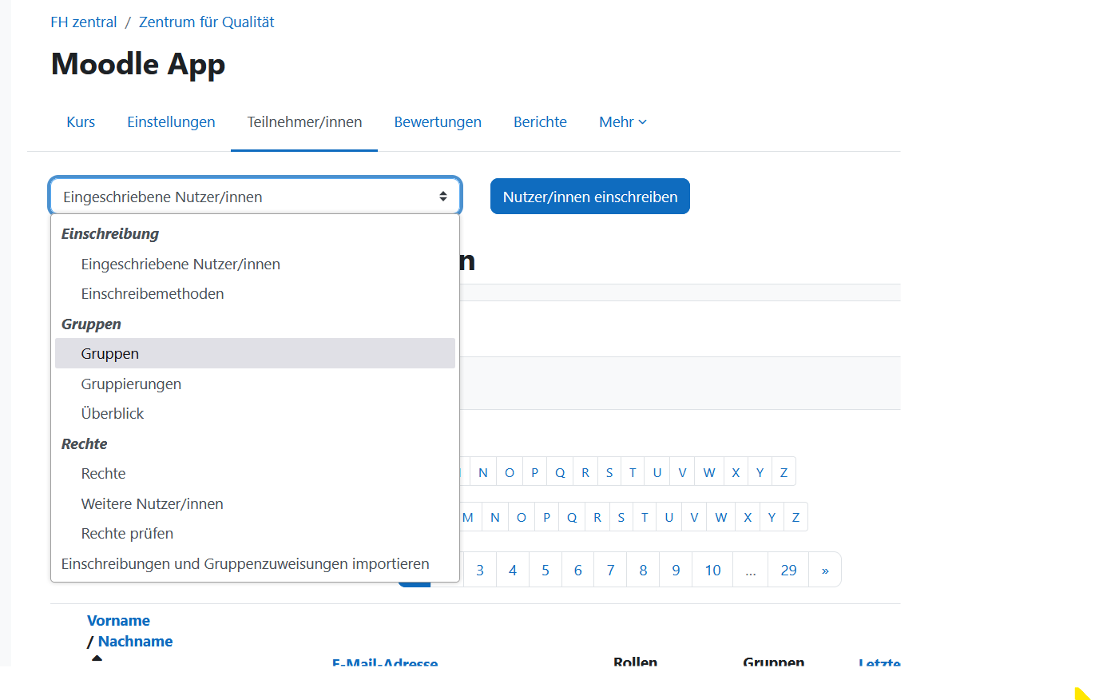Select Weitere Nutzer/innen option

click(152, 503)
